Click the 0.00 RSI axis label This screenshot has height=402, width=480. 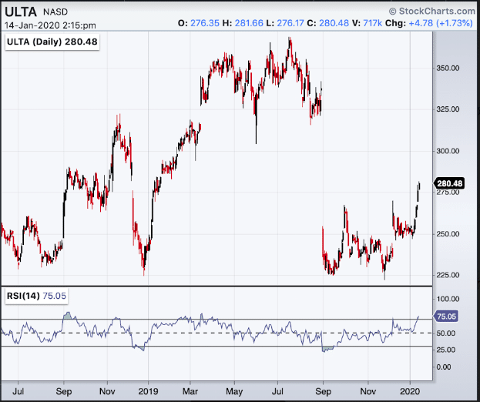(444, 367)
